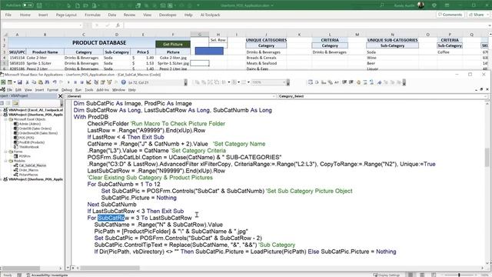This screenshot has width=492, height=277.
Task: Click the Comments button in Excel
Action: [x=450, y=15]
